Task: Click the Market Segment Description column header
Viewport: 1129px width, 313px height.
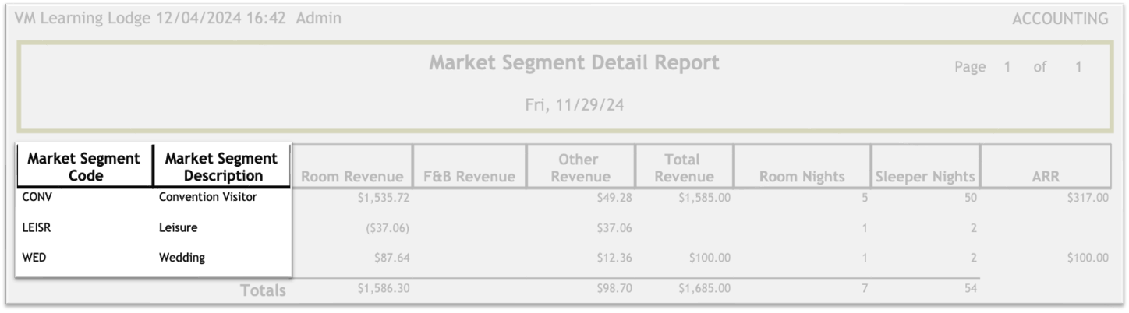Action: click(x=222, y=167)
